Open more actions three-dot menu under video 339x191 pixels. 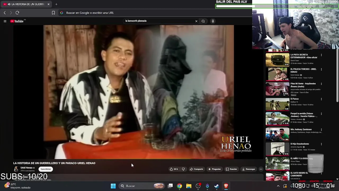point(261,169)
